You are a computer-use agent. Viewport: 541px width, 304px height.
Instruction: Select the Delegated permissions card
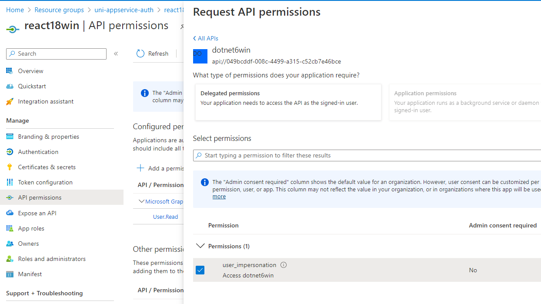288,102
